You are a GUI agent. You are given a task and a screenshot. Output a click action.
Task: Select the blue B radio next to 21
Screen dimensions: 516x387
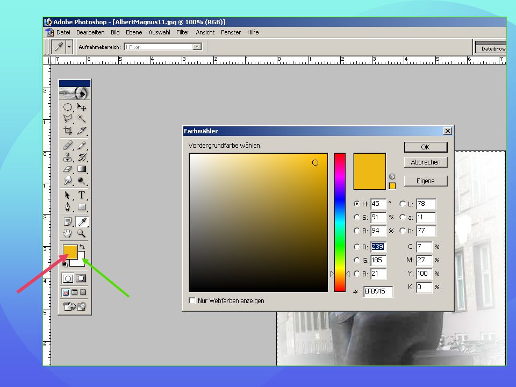coord(356,274)
